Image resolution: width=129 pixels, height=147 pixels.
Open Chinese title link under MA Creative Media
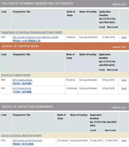coord(22,92)
